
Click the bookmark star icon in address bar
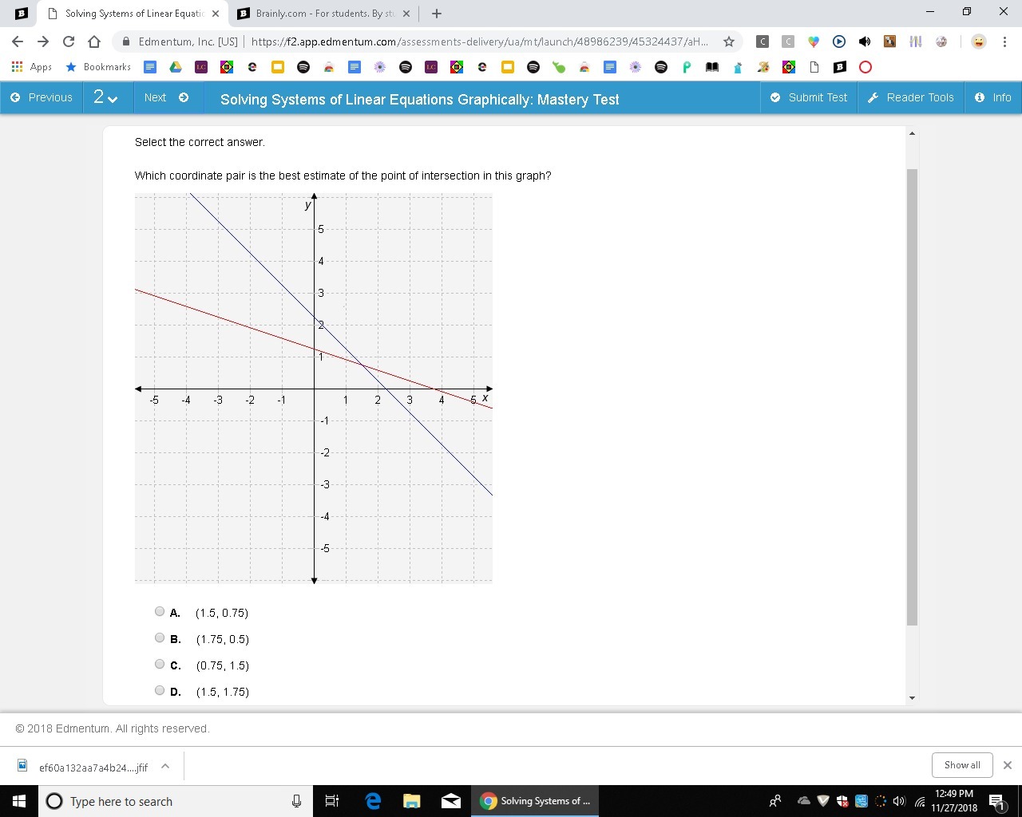[728, 41]
